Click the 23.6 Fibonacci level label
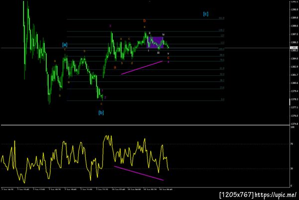 (x=222, y=88)
